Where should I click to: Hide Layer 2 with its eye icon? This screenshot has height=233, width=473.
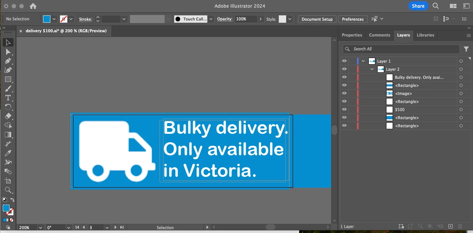pos(344,69)
